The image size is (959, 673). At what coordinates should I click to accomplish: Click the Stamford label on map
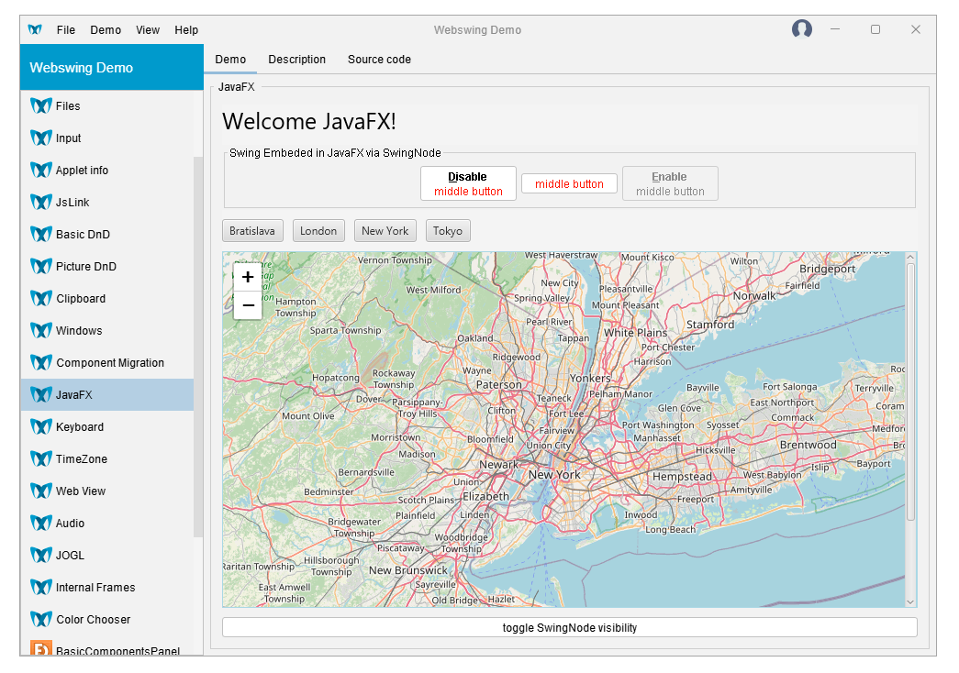(710, 325)
